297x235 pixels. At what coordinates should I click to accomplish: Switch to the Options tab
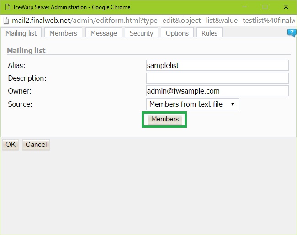(177, 33)
